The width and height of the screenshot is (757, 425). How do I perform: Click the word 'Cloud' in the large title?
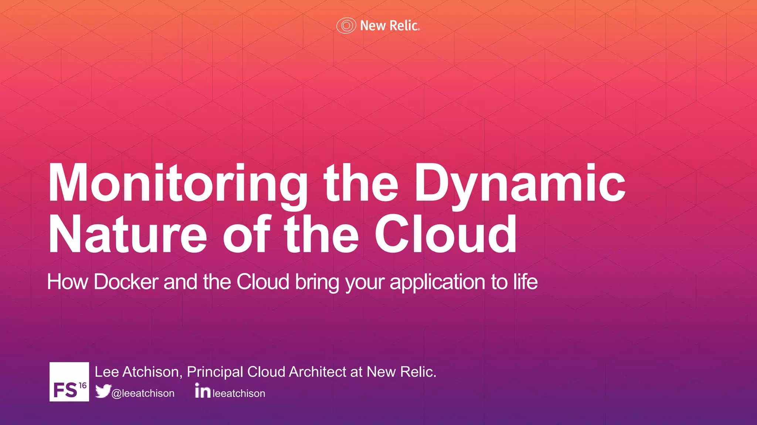tap(445, 235)
